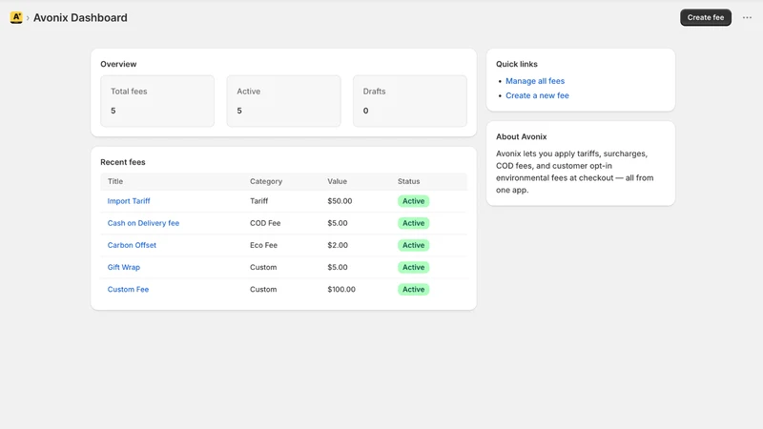This screenshot has width=763, height=429.
Task: Click the About Avonix heading
Action: 521,136
